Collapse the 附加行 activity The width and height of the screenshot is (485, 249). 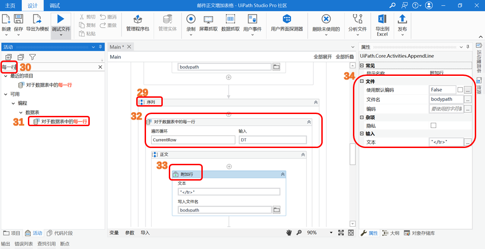click(282, 175)
